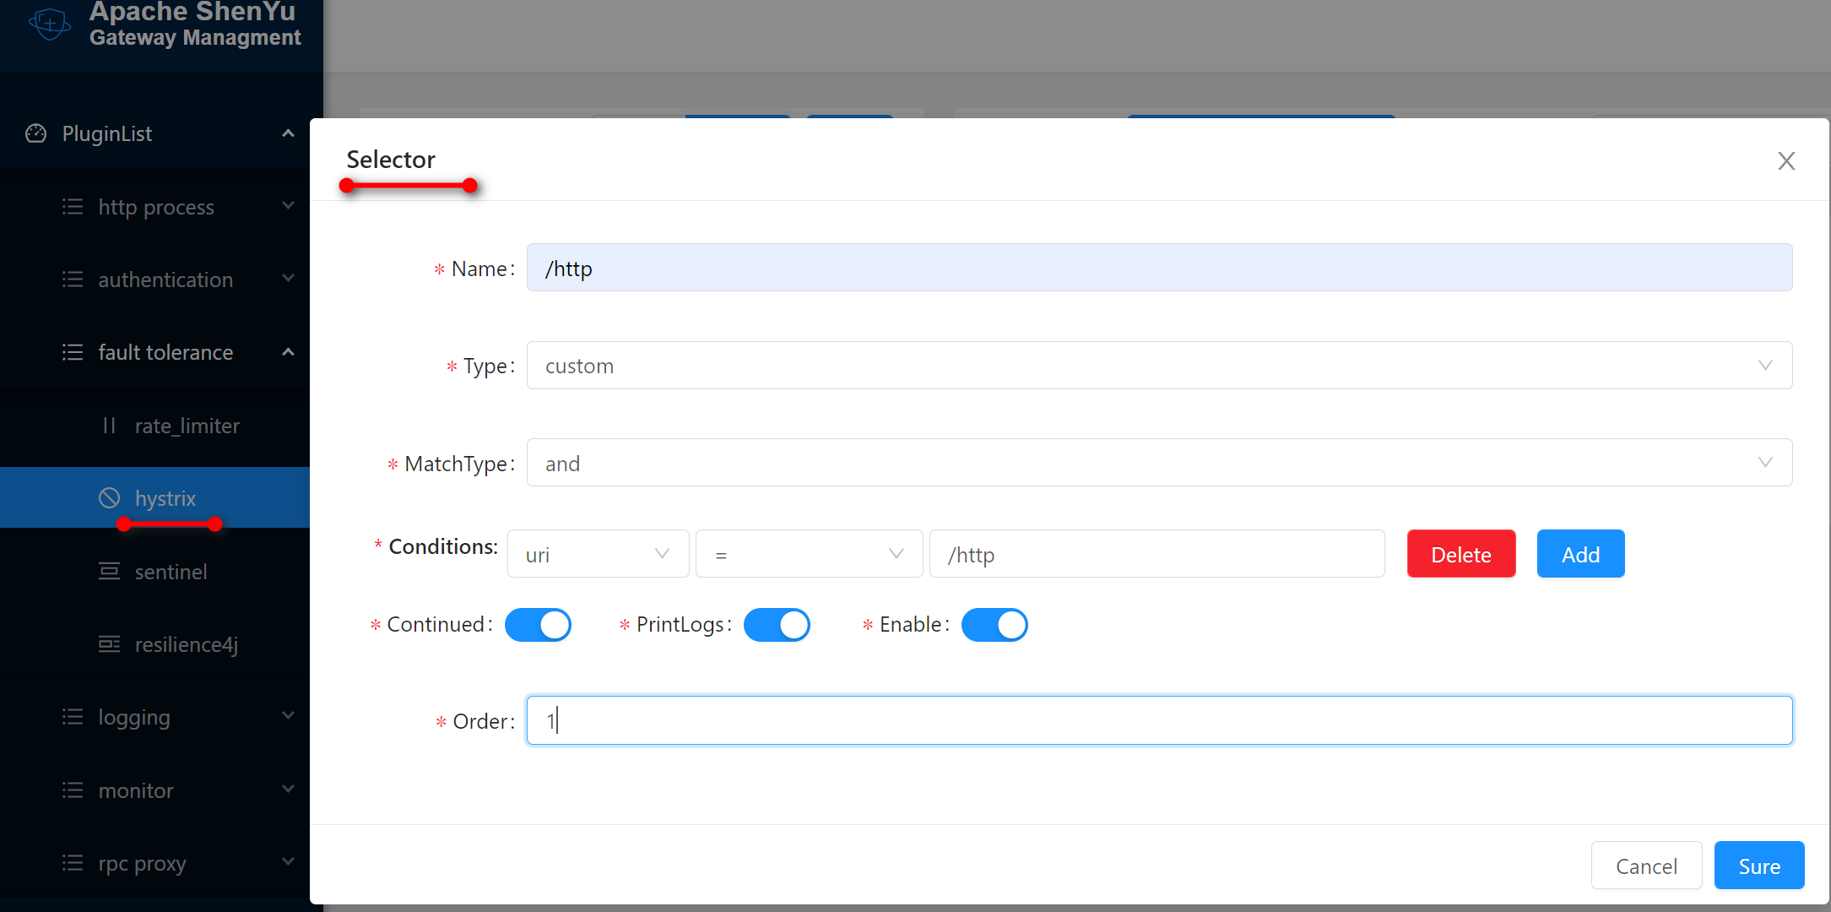Toggle the Continued switch off
The width and height of the screenshot is (1831, 912).
[x=538, y=625]
